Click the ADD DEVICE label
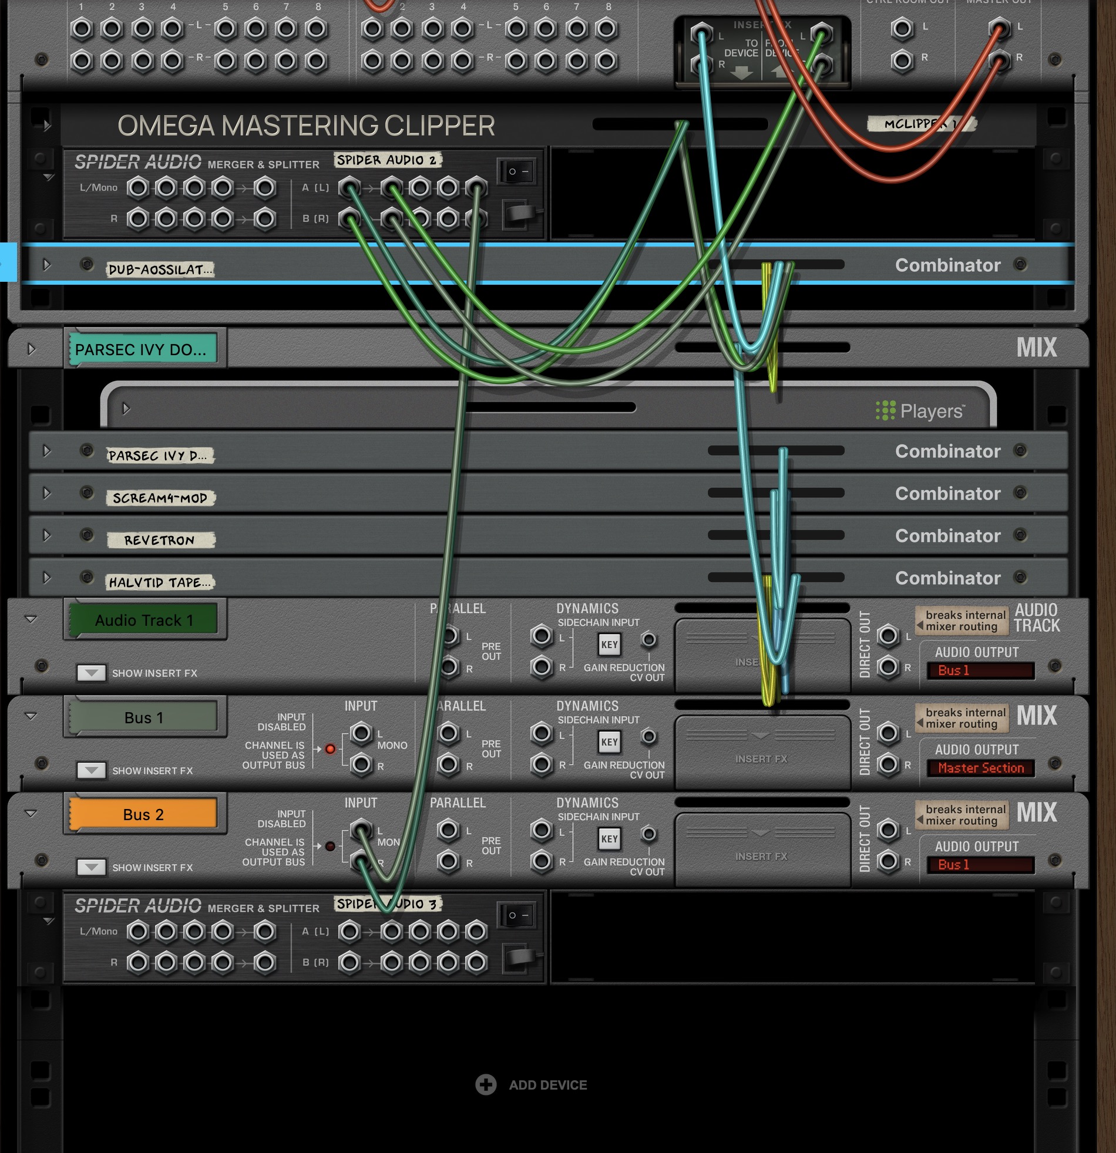The image size is (1116, 1153). (x=548, y=1085)
